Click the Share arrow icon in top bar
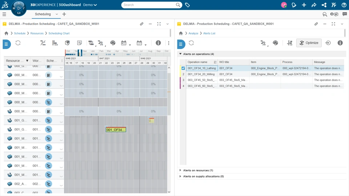 tap(314, 5)
